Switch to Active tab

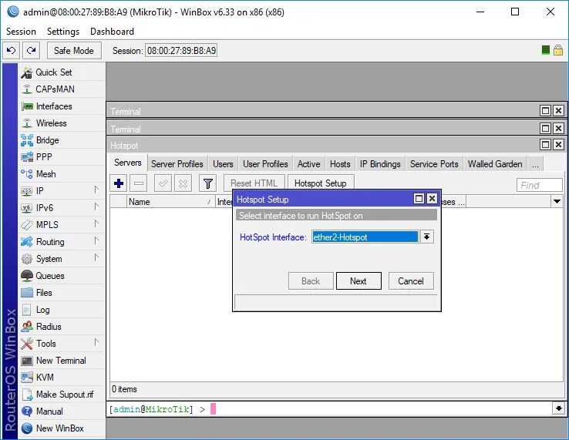[x=309, y=164]
